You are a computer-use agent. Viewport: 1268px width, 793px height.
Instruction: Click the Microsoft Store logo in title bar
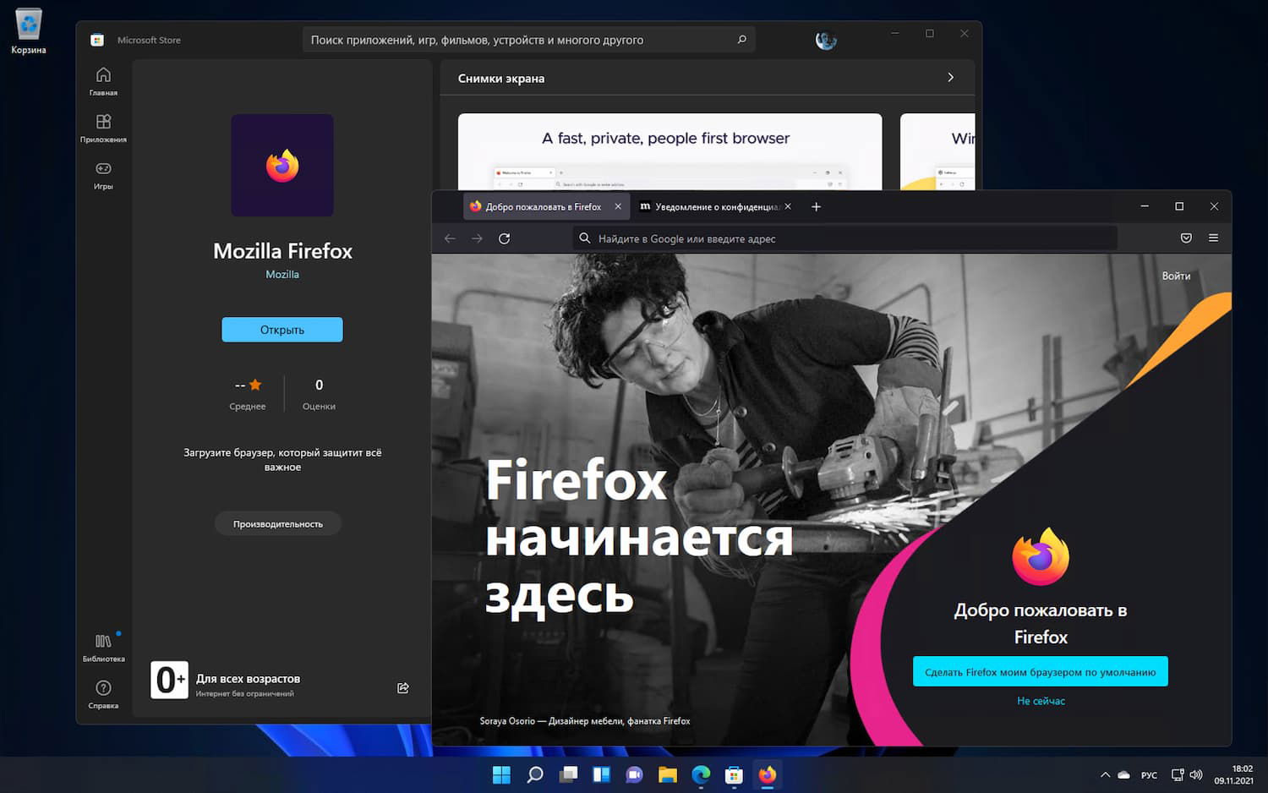97,40
